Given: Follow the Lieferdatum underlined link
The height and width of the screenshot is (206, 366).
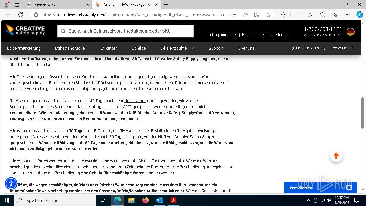Looking at the screenshot, I should (x=135, y=101).
